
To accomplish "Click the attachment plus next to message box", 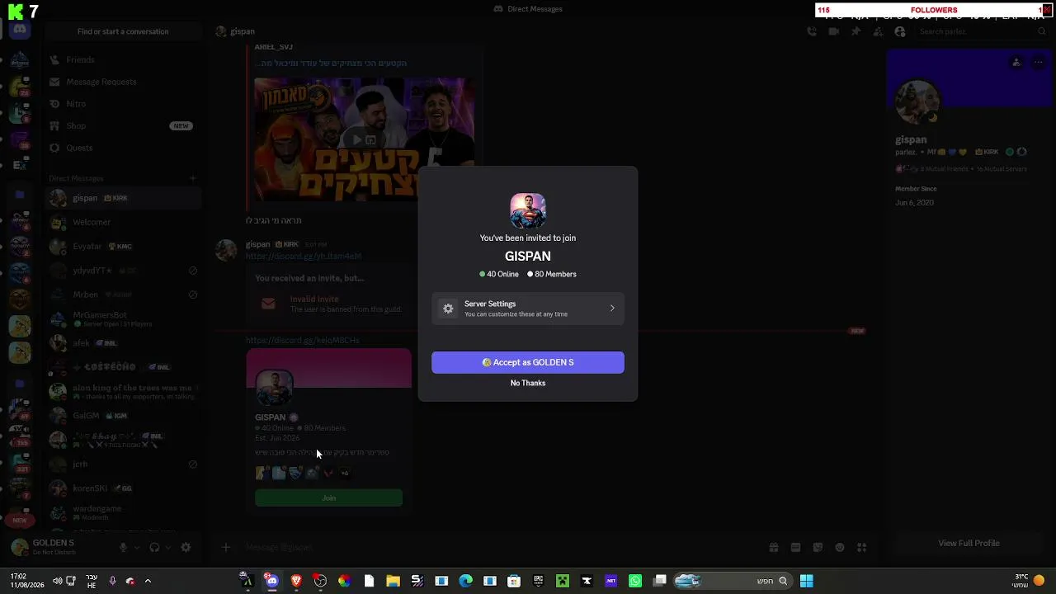I will 225,547.
